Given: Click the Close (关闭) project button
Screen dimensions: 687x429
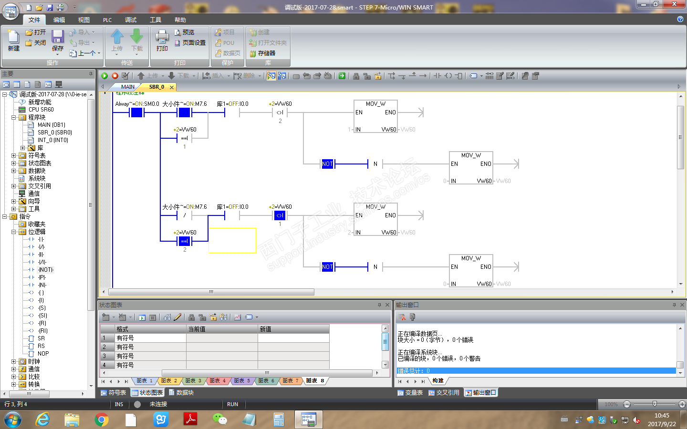Looking at the screenshot, I should click(x=36, y=43).
